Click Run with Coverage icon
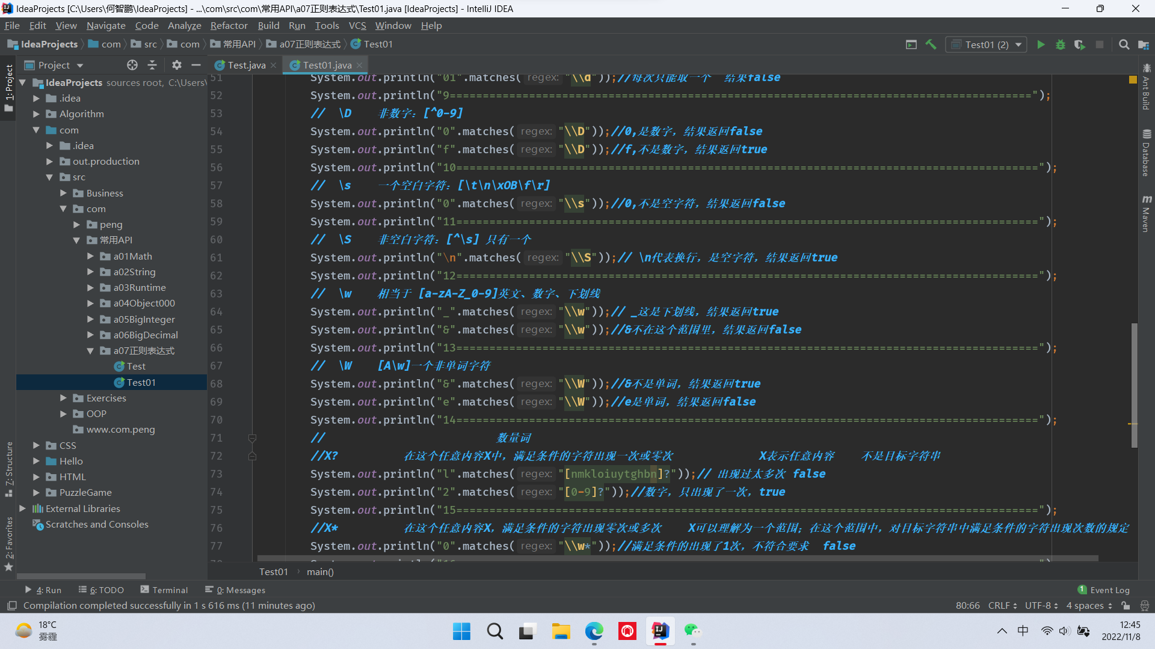Viewport: 1155px width, 649px height. (x=1080, y=44)
